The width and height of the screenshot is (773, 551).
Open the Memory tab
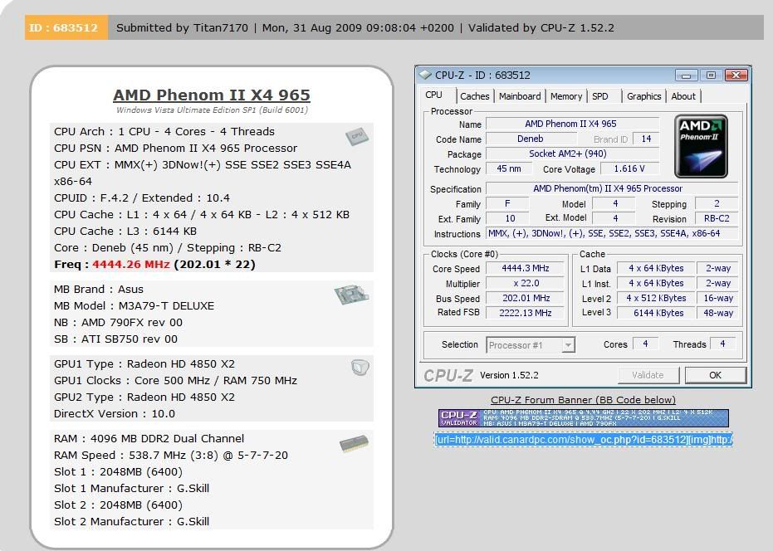566,96
